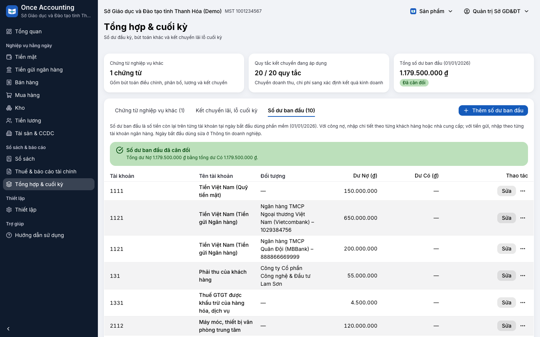
Task: Collapse the sidebar with the chevron arrow
Action: (8, 329)
